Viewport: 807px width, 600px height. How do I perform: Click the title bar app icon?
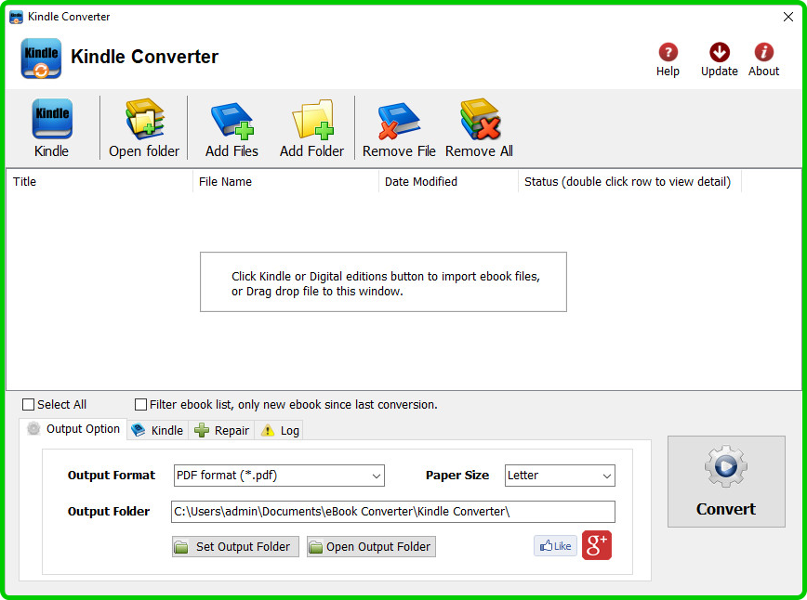pos(17,17)
